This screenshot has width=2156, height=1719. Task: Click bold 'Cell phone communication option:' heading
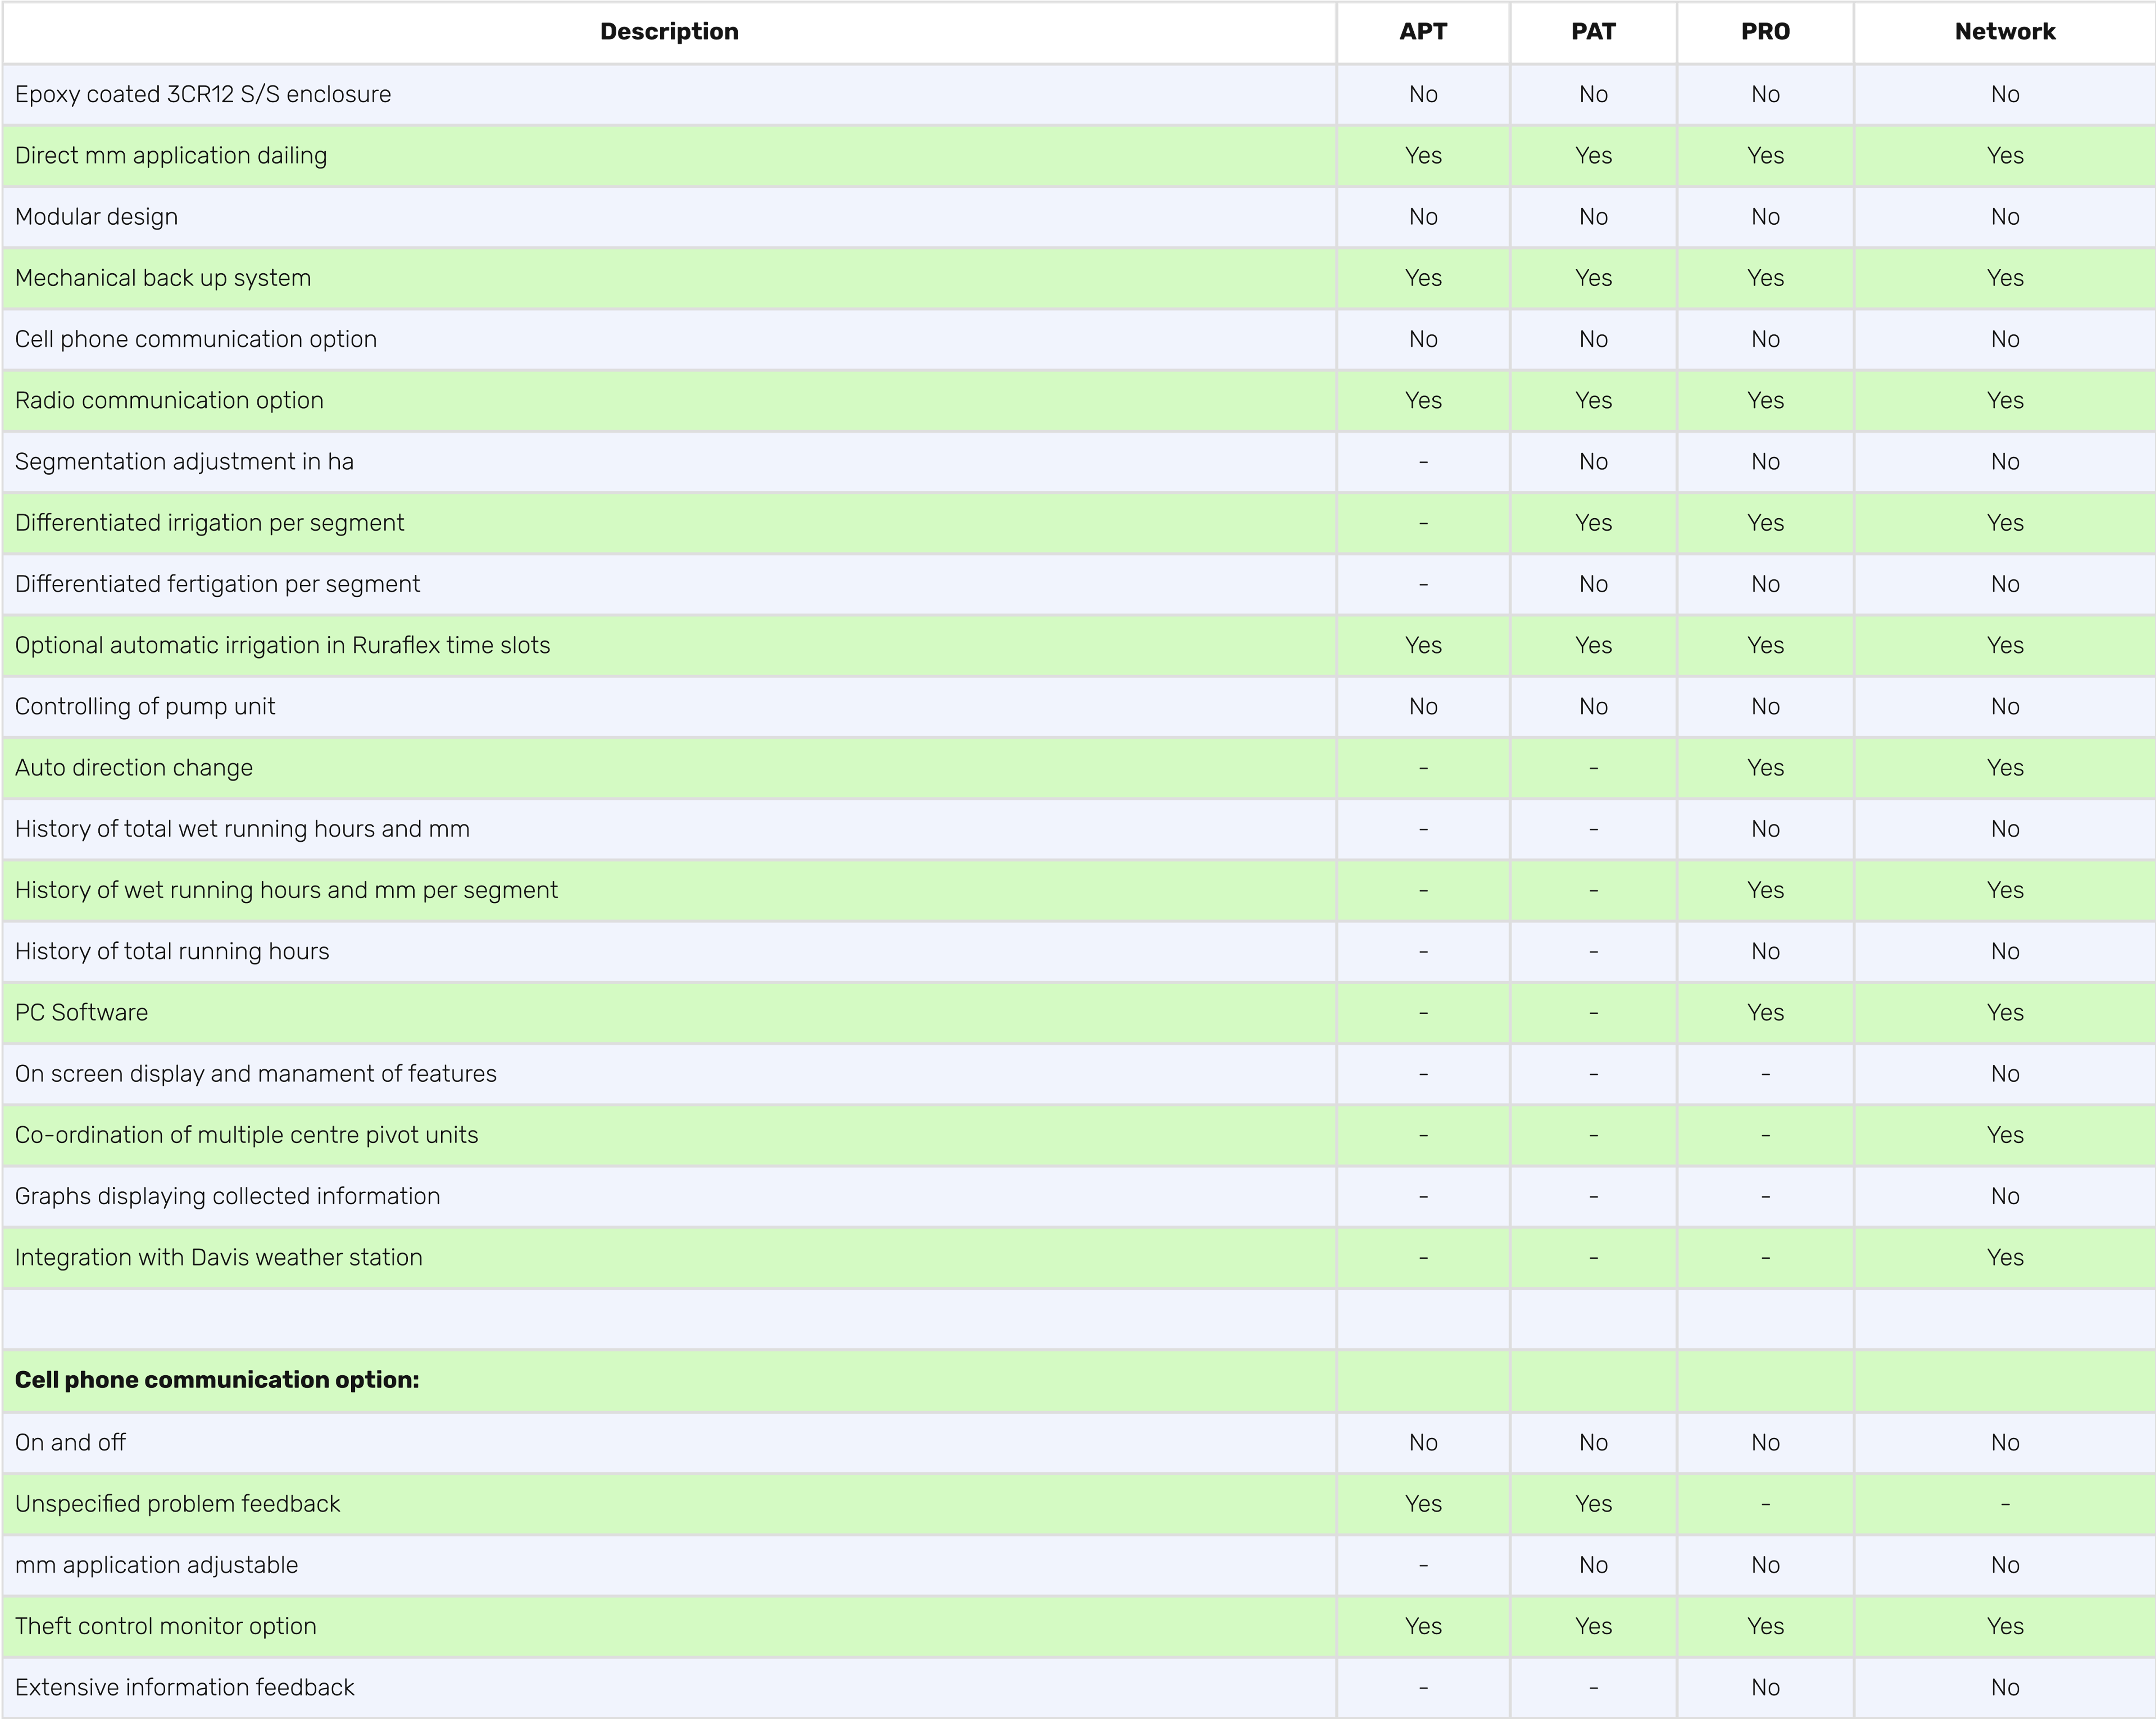(x=217, y=1380)
